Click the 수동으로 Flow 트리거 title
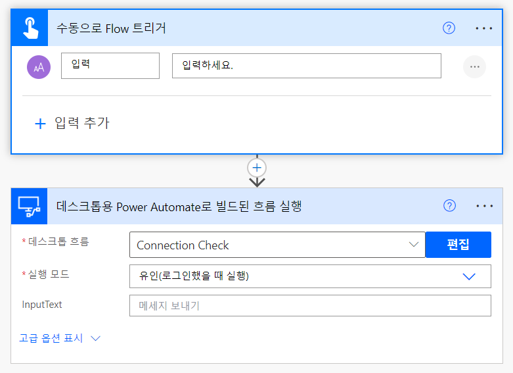The width and height of the screenshot is (513, 373). [111, 28]
